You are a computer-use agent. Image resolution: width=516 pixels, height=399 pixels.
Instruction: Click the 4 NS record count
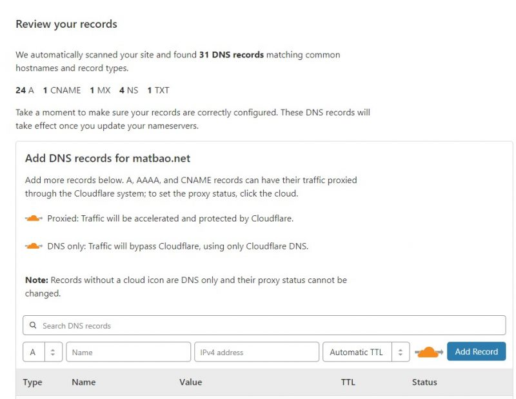pos(128,90)
